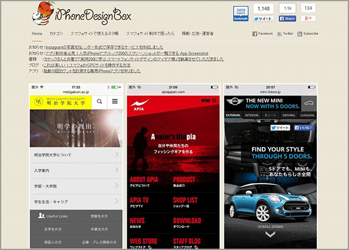Select the LUGGAGE tab

point(307,115)
